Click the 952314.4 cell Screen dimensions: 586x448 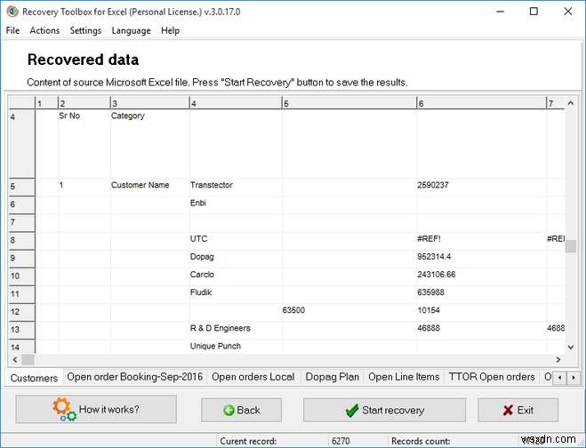coord(482,259)
